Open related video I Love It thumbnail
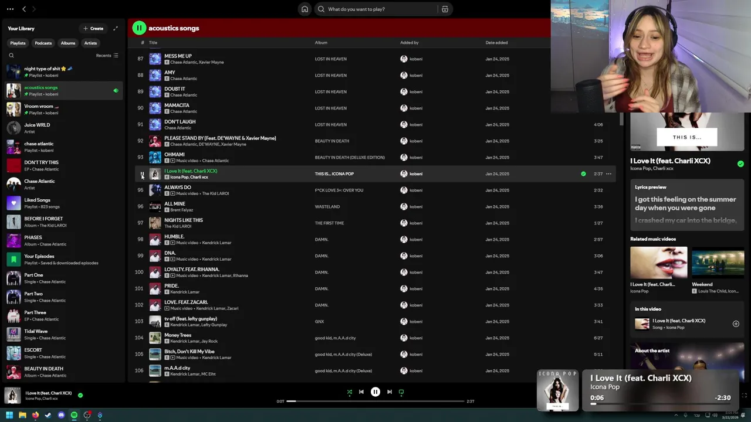 pos(658,263)
